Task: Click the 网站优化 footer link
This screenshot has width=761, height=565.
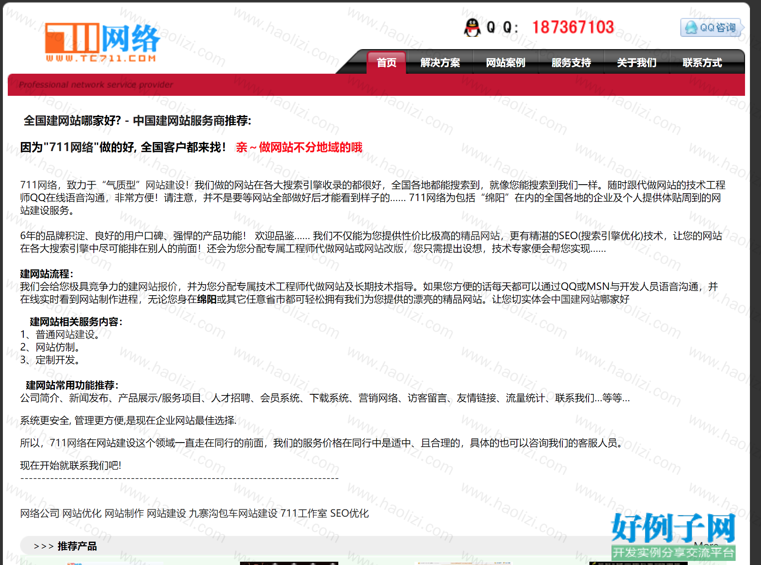Action: click(82, 513)
